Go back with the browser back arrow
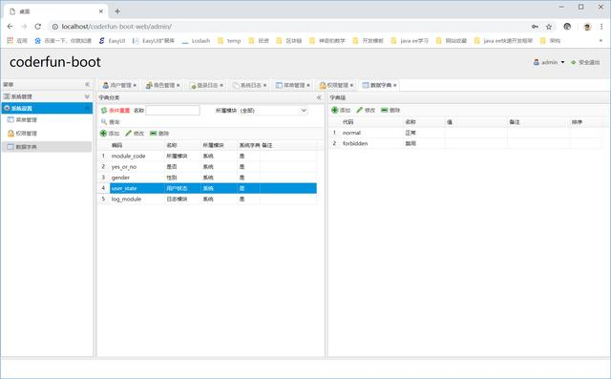 point(11,27)
